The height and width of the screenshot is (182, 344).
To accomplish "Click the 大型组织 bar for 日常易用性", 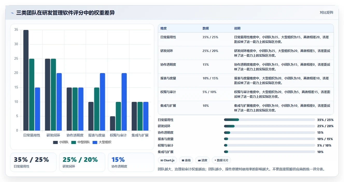I will coord(38,109).
